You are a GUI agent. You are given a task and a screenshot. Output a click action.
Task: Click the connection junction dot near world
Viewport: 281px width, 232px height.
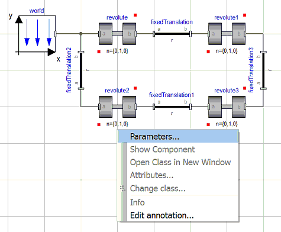click(81, 34)
